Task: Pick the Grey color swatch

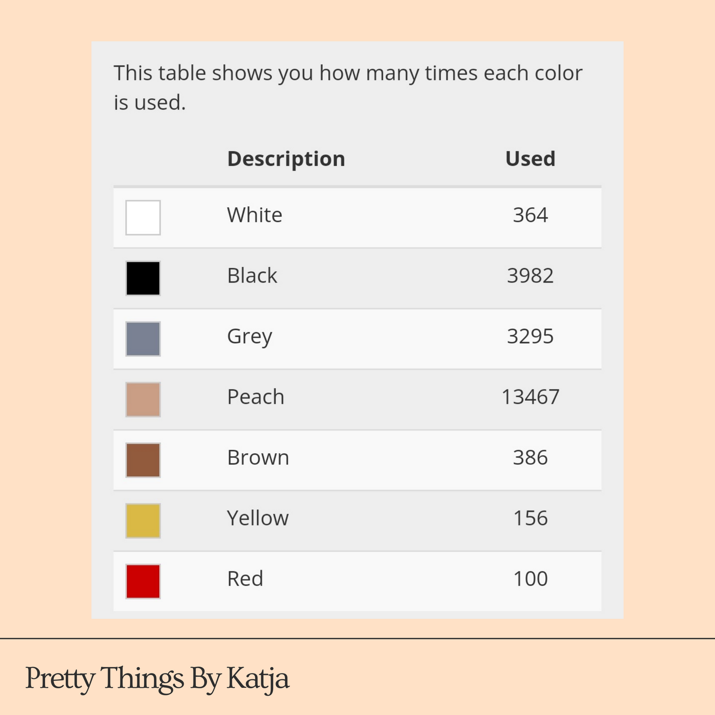Action: (143, 339)
